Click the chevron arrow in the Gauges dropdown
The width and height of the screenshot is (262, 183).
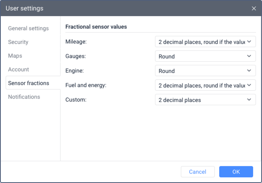249,56
